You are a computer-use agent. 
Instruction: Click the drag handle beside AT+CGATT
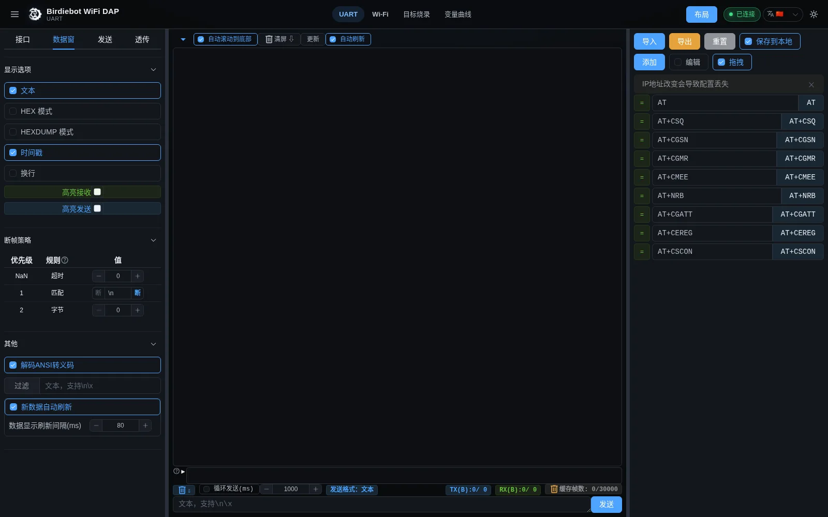coord(642,215)
